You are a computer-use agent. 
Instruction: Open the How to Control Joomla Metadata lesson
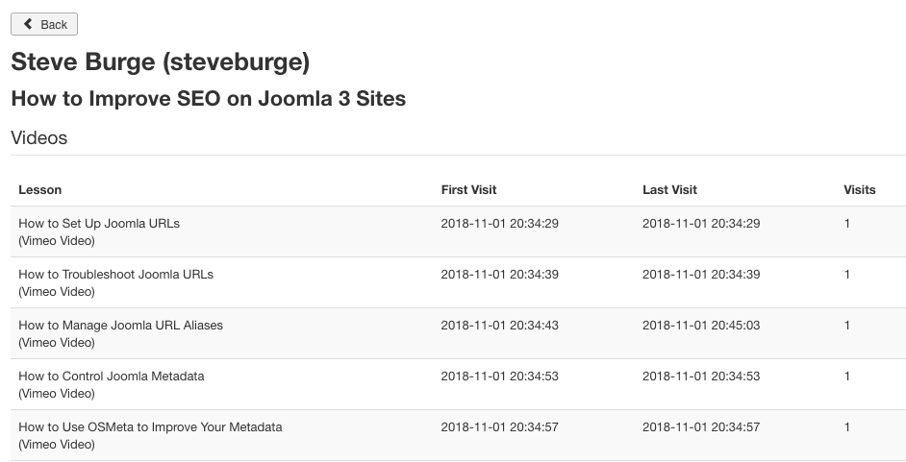[112, 377]
